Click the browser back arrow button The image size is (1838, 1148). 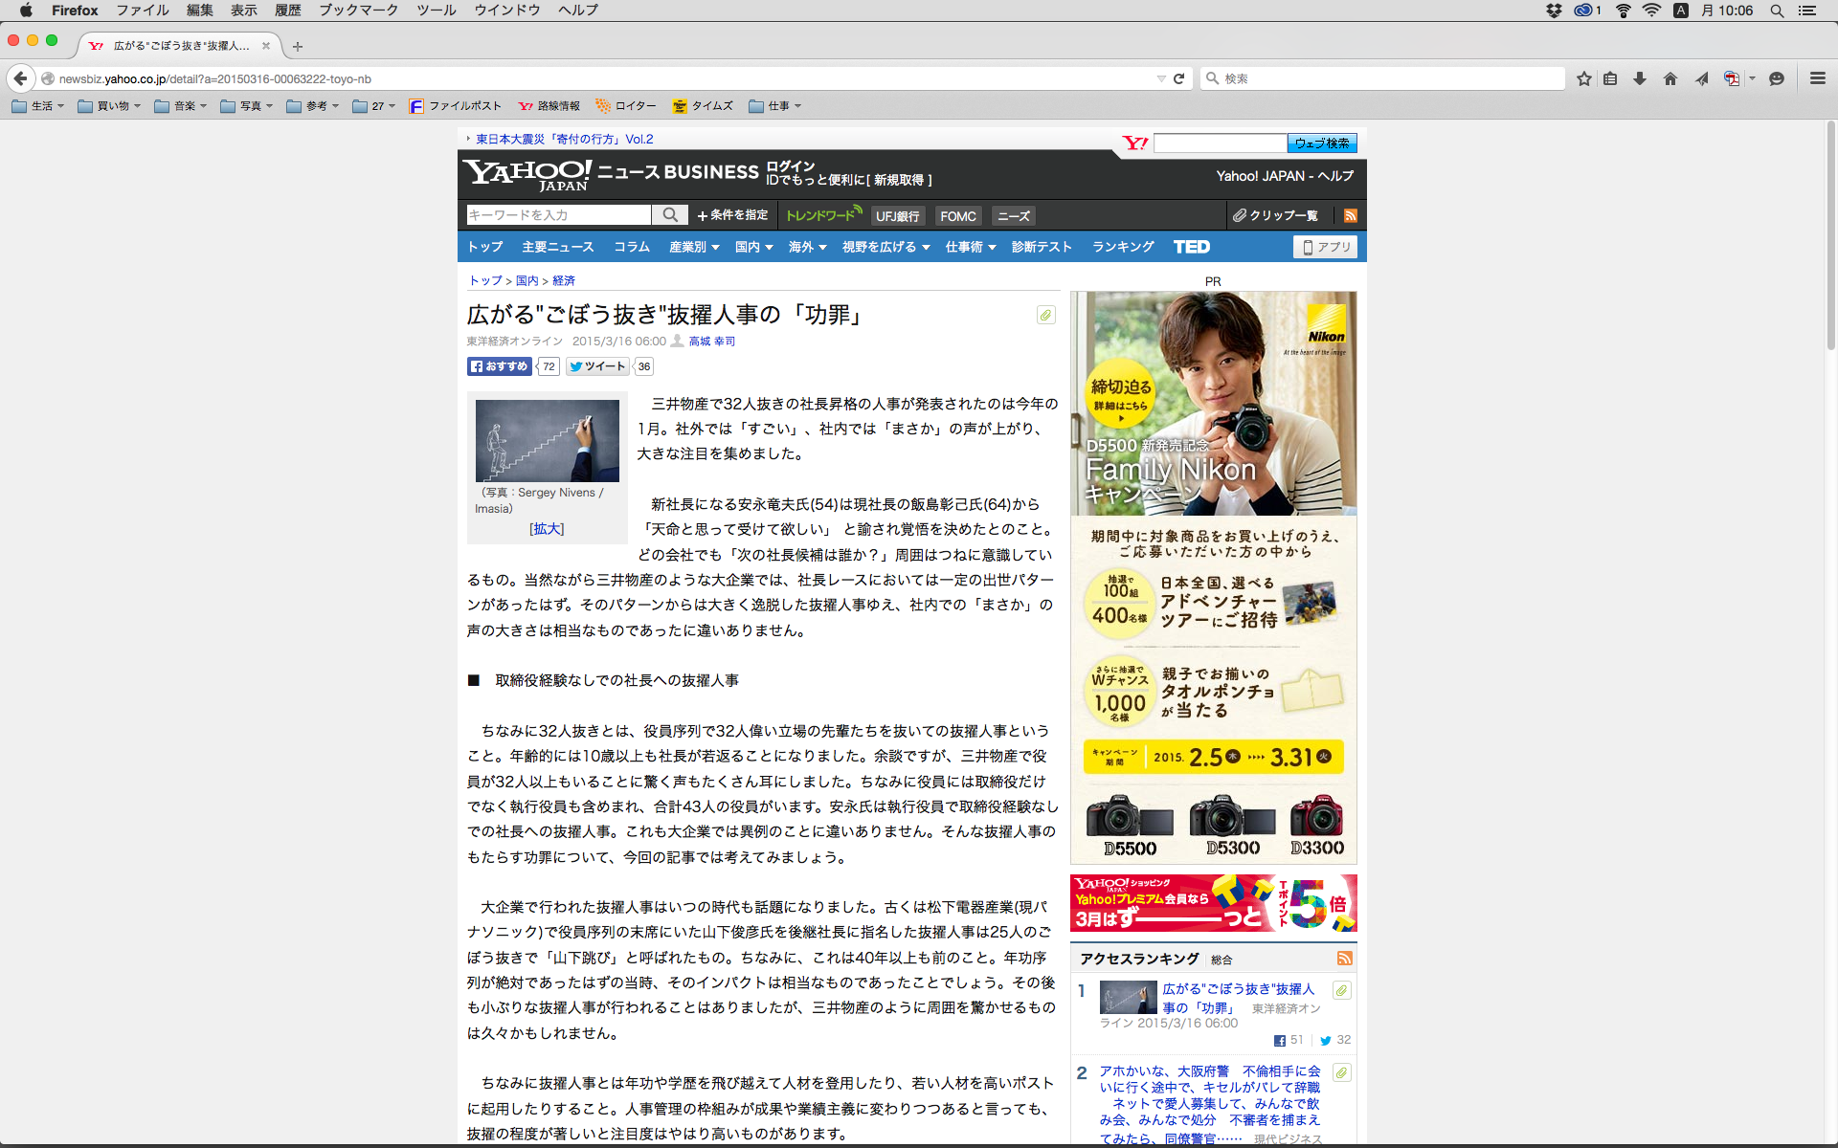tap(21, 78)
